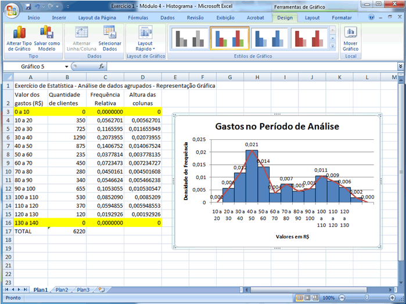The width and height of the screenshot is (406, 304).
Task: Click the chart title Gastos no Período de Análise
Action: [277, 126]
